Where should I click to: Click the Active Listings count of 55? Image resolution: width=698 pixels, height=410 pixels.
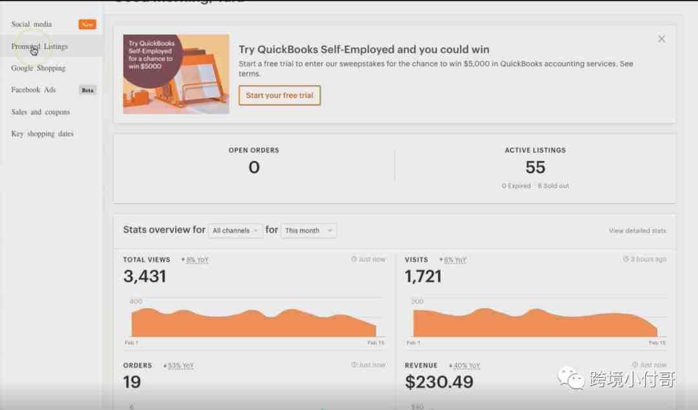click(535, 168)
